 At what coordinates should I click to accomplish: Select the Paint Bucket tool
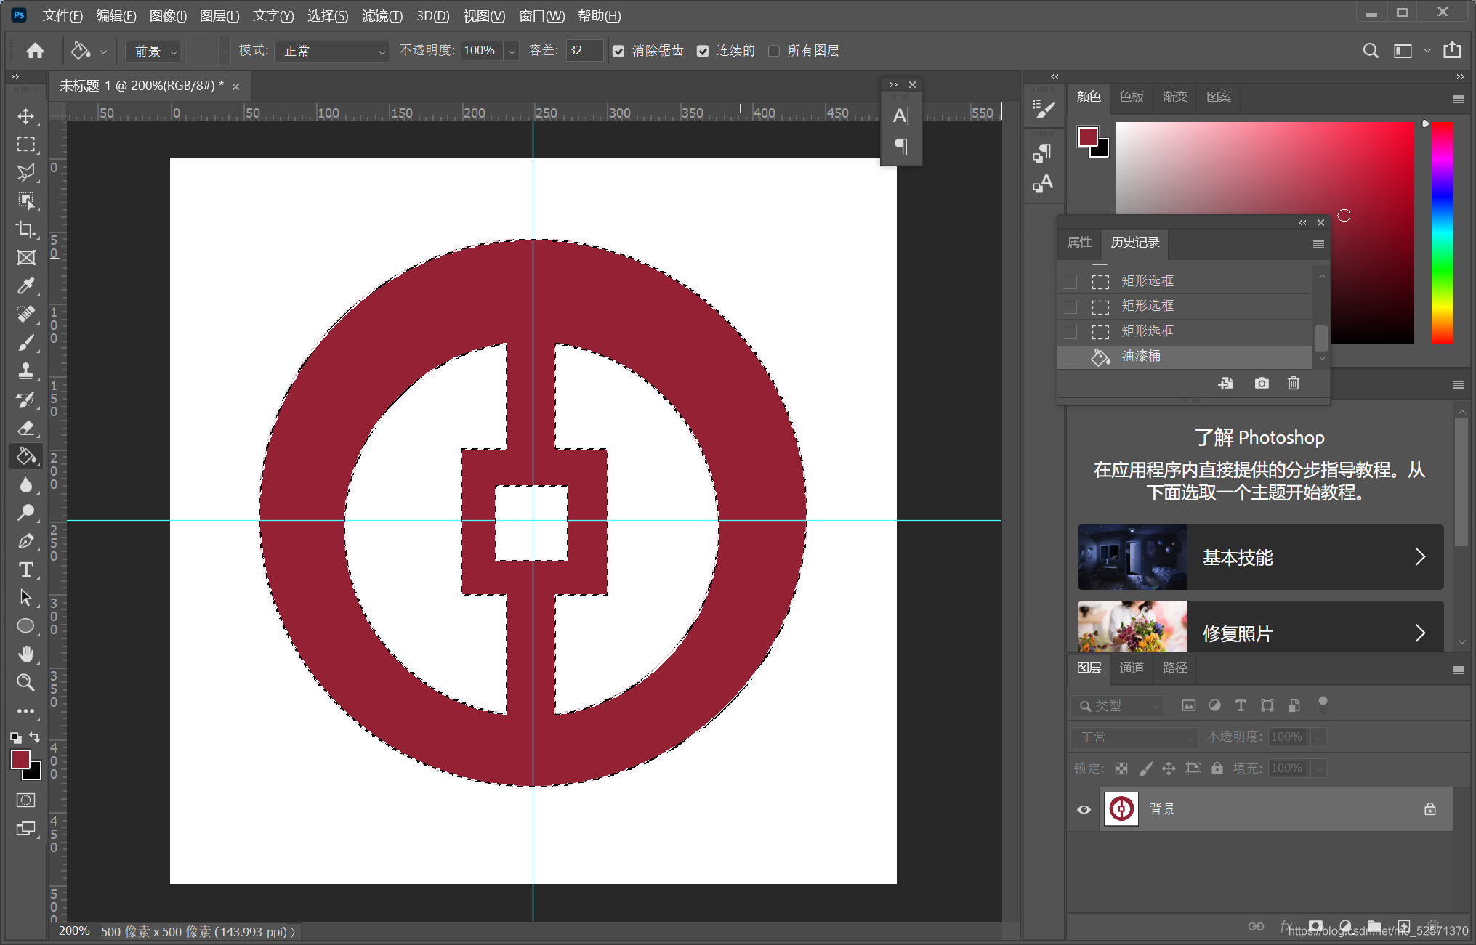(26, 456)
